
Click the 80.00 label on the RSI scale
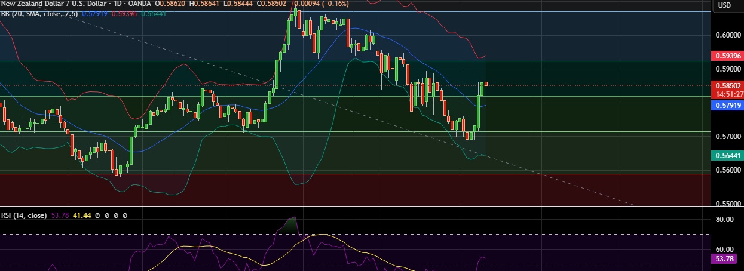pos(725,220)
